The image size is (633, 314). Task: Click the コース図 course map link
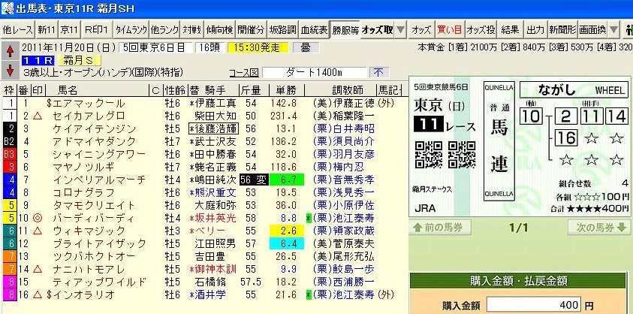coord(243,73)
